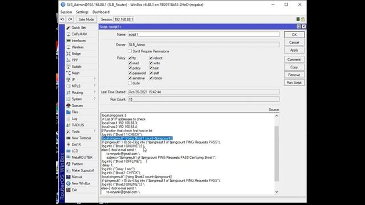Open the LCD sidebar entry
The height and width of the screenshot is (205, 365).
click(75, 151)
